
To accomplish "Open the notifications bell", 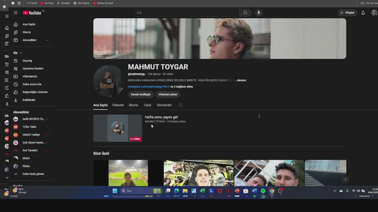I will [363, 13].
